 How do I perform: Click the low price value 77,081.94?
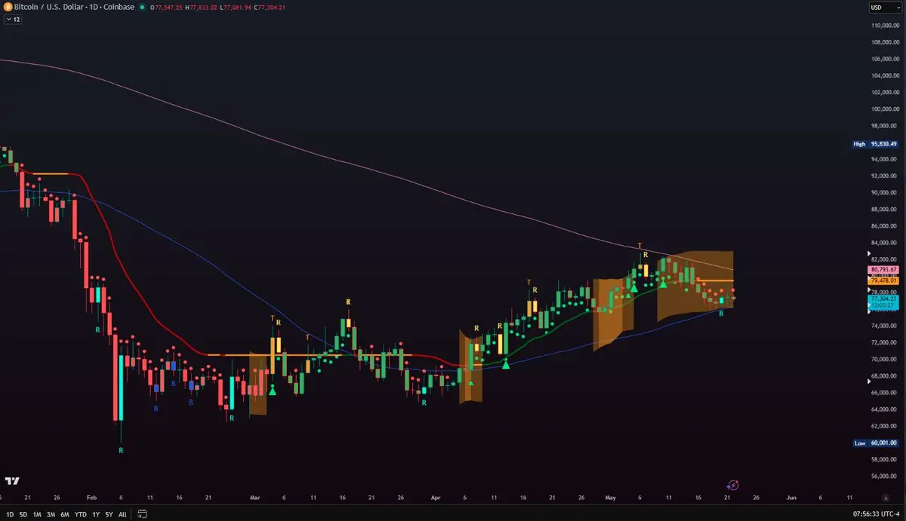tap(239, 7)
